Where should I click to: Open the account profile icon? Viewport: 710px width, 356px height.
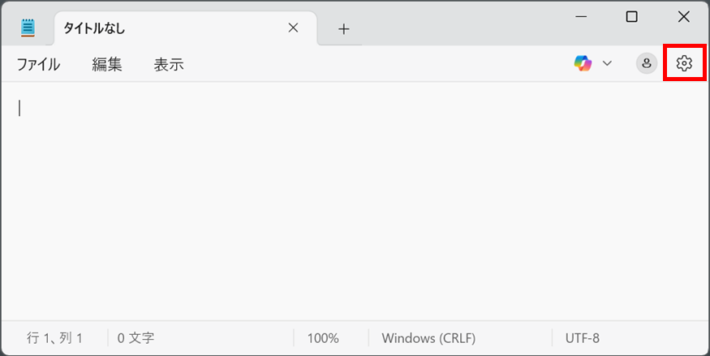(x=647, y=63)
